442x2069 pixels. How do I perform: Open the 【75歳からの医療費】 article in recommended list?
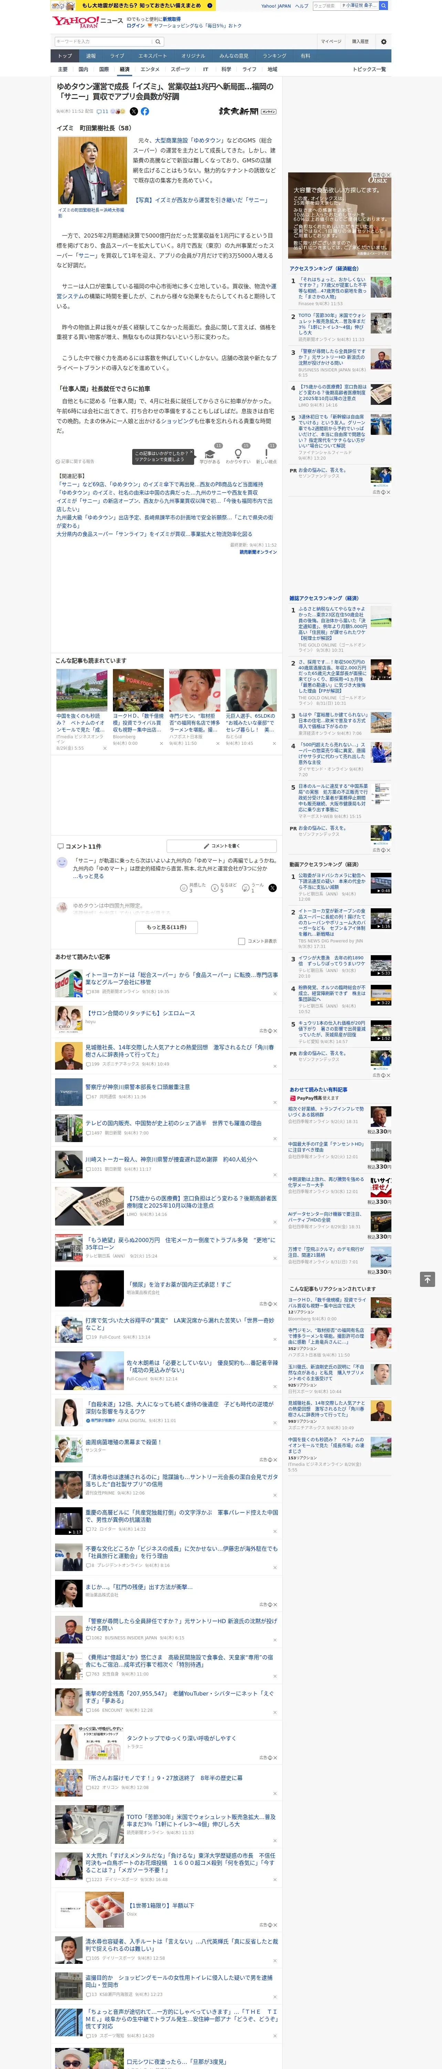click(x=201, y=1201)
